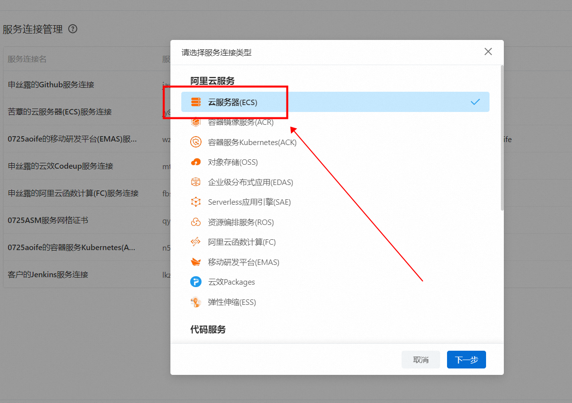
Task: Click the 云服务器(ECS) server icon
Action: (196, 102)
